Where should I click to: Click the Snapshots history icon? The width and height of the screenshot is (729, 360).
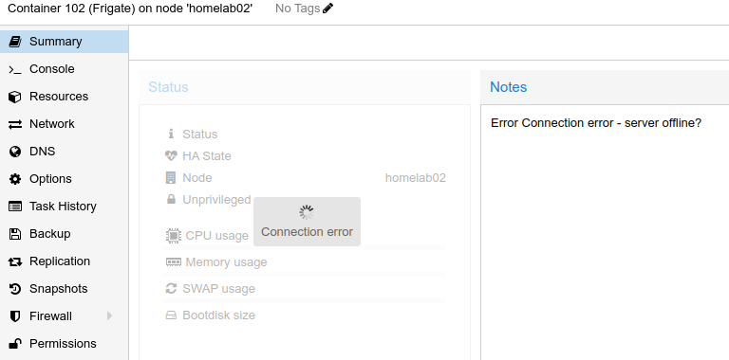tap(15, 289)
